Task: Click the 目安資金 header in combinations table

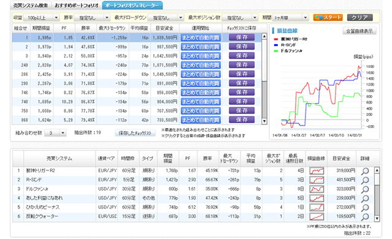Action: [x=164, y=28]
